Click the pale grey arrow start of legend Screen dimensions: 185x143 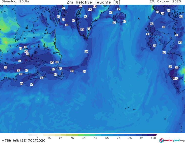(29, 135)
